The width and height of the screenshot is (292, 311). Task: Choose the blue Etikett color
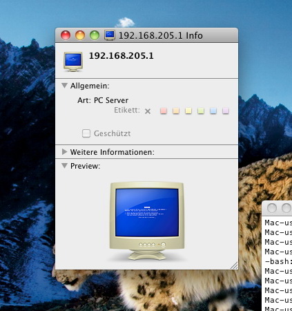(213, 111)
